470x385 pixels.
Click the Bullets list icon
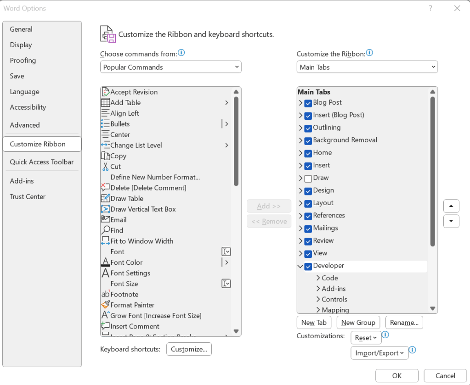(x=105, y=124)
